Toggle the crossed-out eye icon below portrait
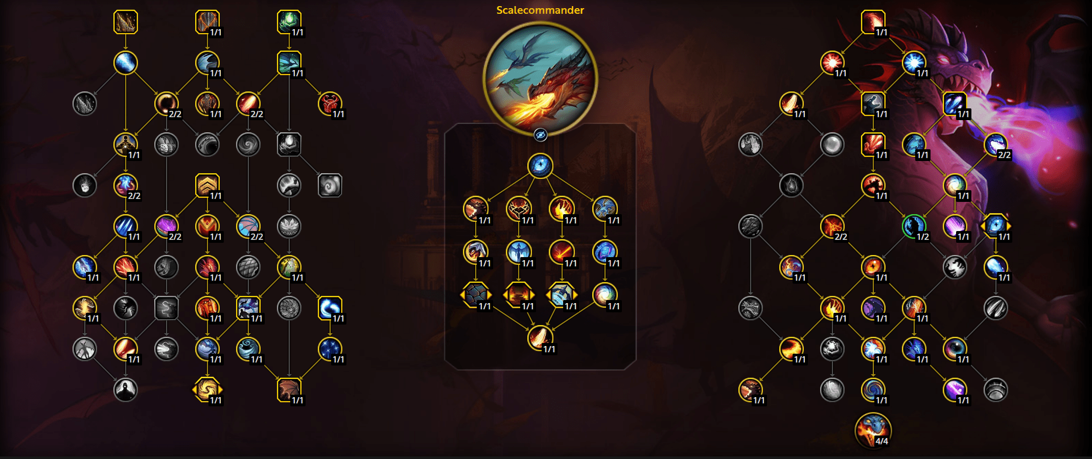 [x=540, y=135]
